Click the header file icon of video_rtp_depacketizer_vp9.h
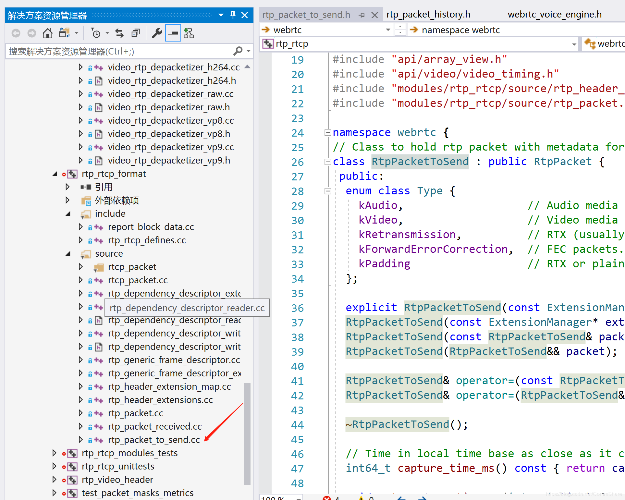Screen dimensions: 625x500 99,161
